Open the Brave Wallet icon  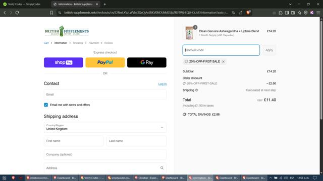[x=293, y=13]
